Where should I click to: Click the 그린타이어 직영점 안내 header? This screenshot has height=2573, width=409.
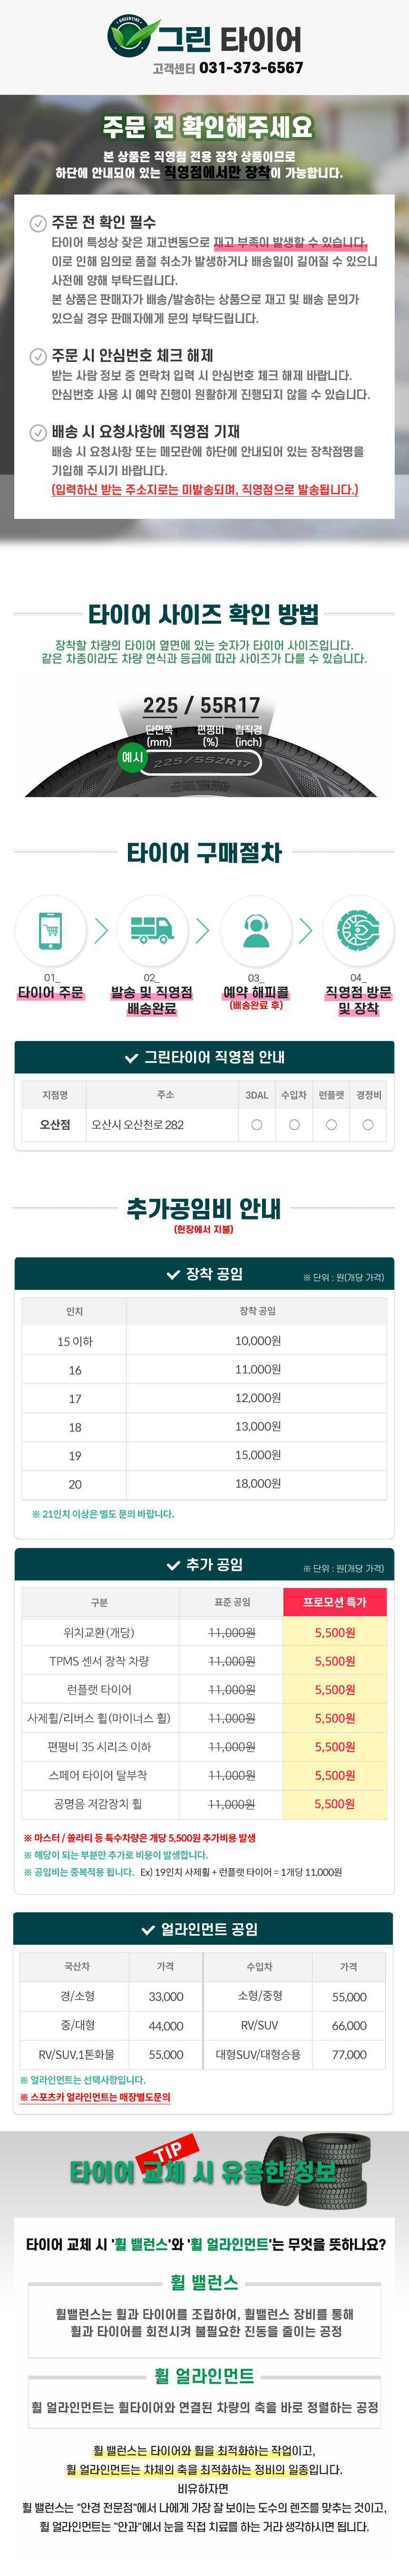tap(204, 1057)
